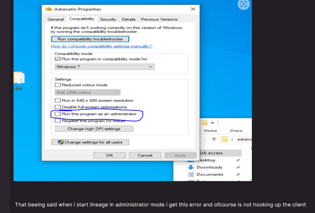Uncheck Run this program in compatibility mode
This screenshot has height=213, width=315.
point(58,59)
